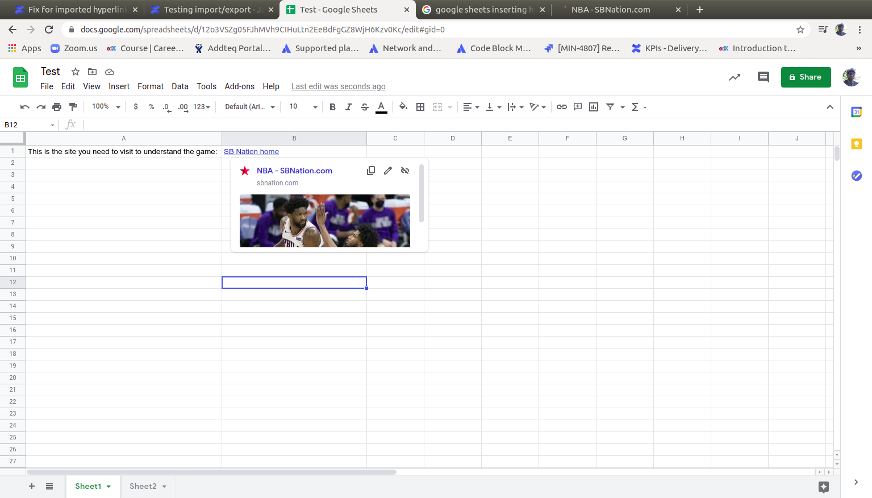This screenshot has height=498, width=872.
Task: Toggle bold formatting
Action: (333, 107)
